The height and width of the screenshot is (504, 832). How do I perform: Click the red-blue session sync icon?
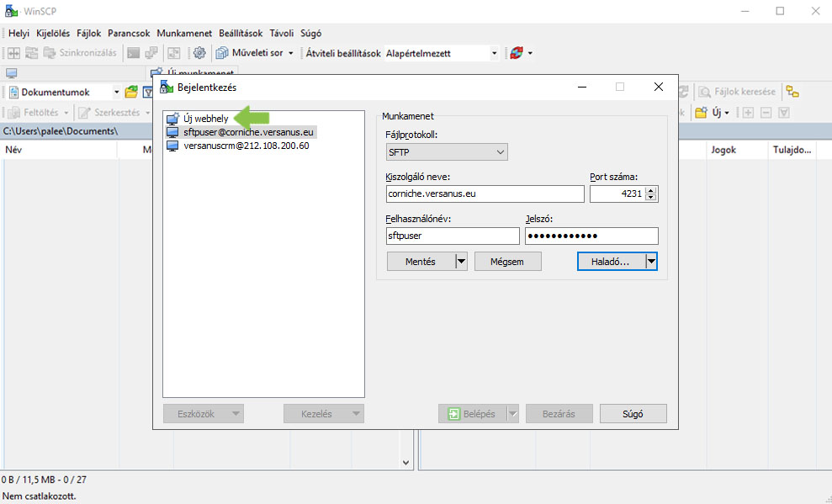pos(517,53)
